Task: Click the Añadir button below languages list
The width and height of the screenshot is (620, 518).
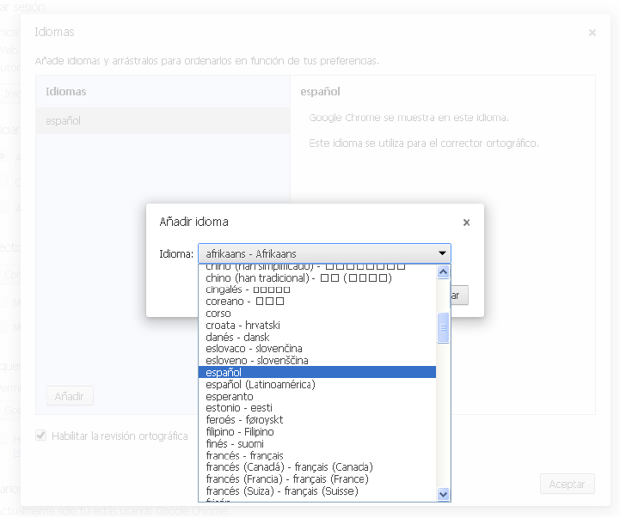Action: click(69, 397)
